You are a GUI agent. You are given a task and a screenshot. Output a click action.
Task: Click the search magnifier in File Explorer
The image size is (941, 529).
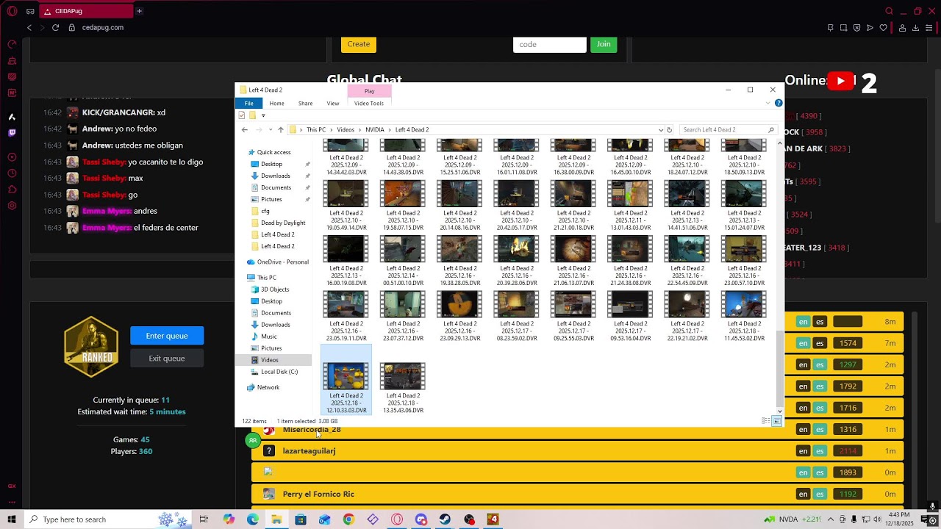click(x=771, y=130)
